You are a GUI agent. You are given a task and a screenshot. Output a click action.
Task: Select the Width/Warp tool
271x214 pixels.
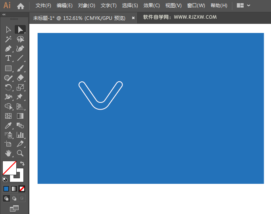point(8,97)
